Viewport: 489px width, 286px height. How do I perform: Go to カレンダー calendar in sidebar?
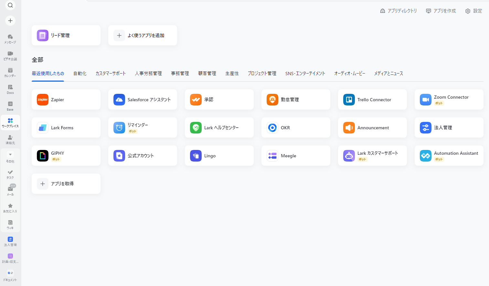pos(10,72)
